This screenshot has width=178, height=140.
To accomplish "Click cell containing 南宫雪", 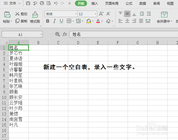I will coord(19,119).
